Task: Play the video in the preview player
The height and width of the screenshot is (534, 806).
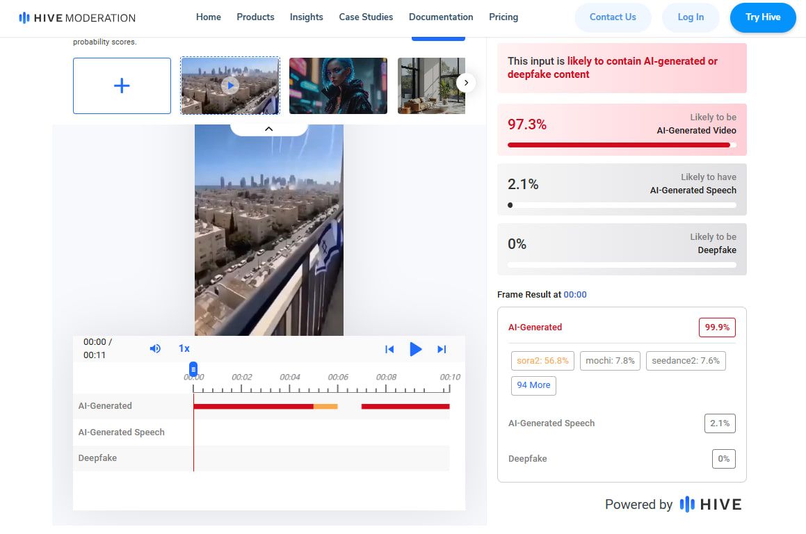Action: point(416,350)
